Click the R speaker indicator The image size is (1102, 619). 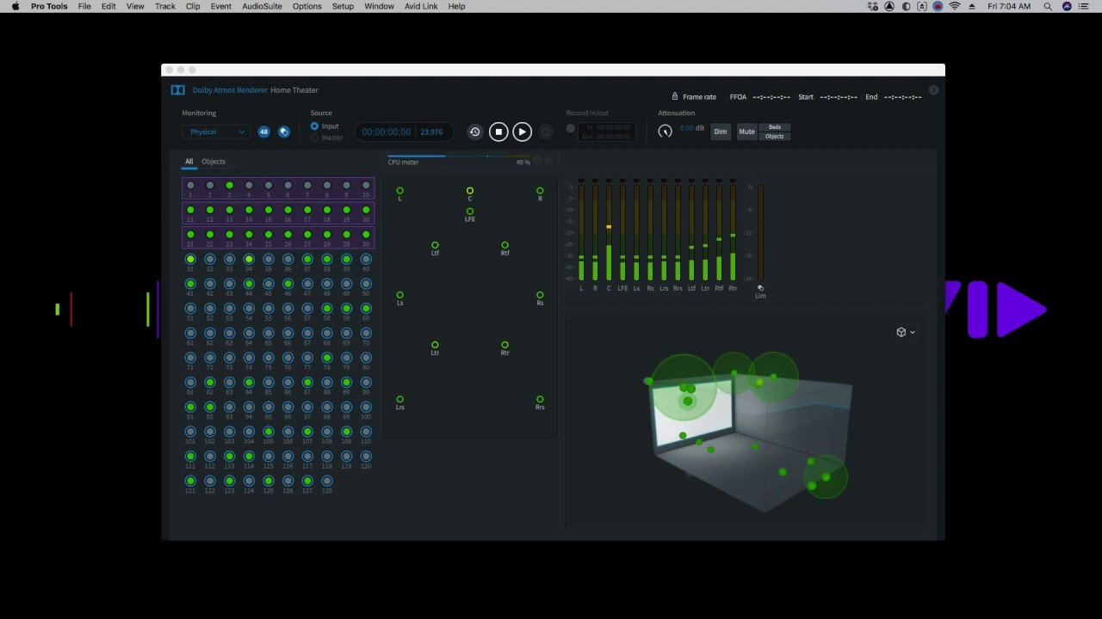[x=540, y=191]
